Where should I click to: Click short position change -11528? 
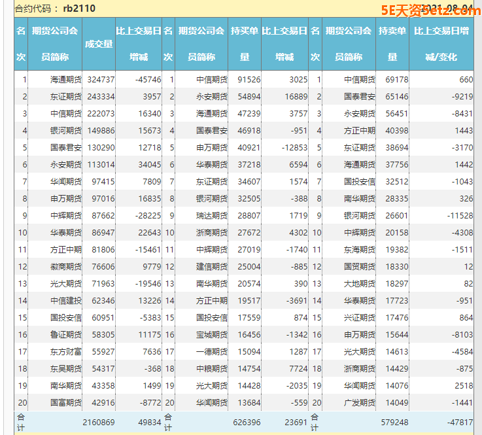click(x=460, y=216)
